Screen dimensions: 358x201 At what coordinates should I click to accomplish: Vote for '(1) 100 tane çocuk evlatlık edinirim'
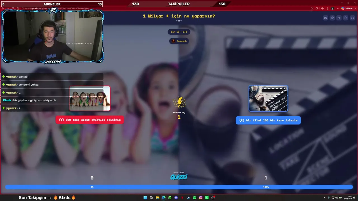90,120
